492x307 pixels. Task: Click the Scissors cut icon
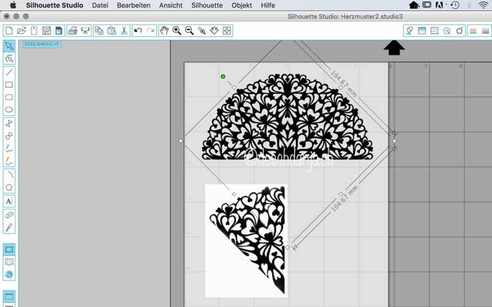point(124,30)
